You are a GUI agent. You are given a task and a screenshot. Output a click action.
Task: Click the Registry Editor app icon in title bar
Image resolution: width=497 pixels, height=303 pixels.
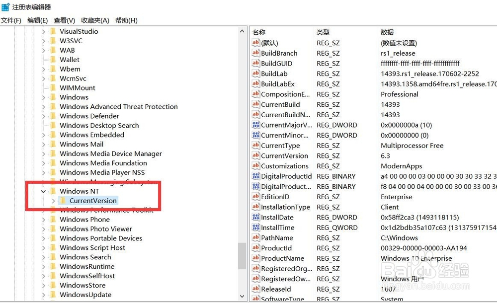(x=5, y=6)
